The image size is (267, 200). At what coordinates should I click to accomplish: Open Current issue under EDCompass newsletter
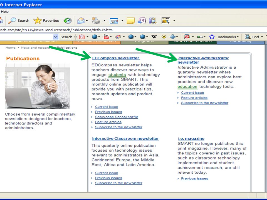(x=107, y=107)
